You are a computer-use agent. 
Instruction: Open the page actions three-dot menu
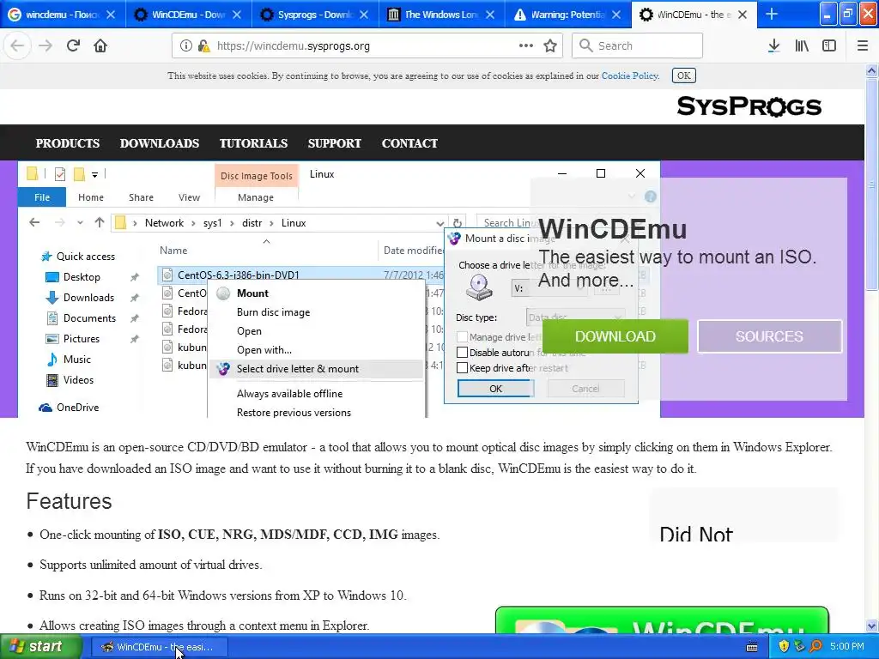tap(526, 45)
